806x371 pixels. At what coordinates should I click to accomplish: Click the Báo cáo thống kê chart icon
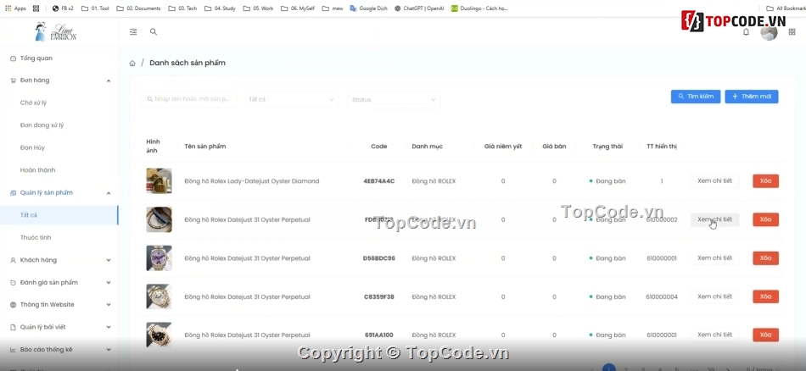pos(13,350)
